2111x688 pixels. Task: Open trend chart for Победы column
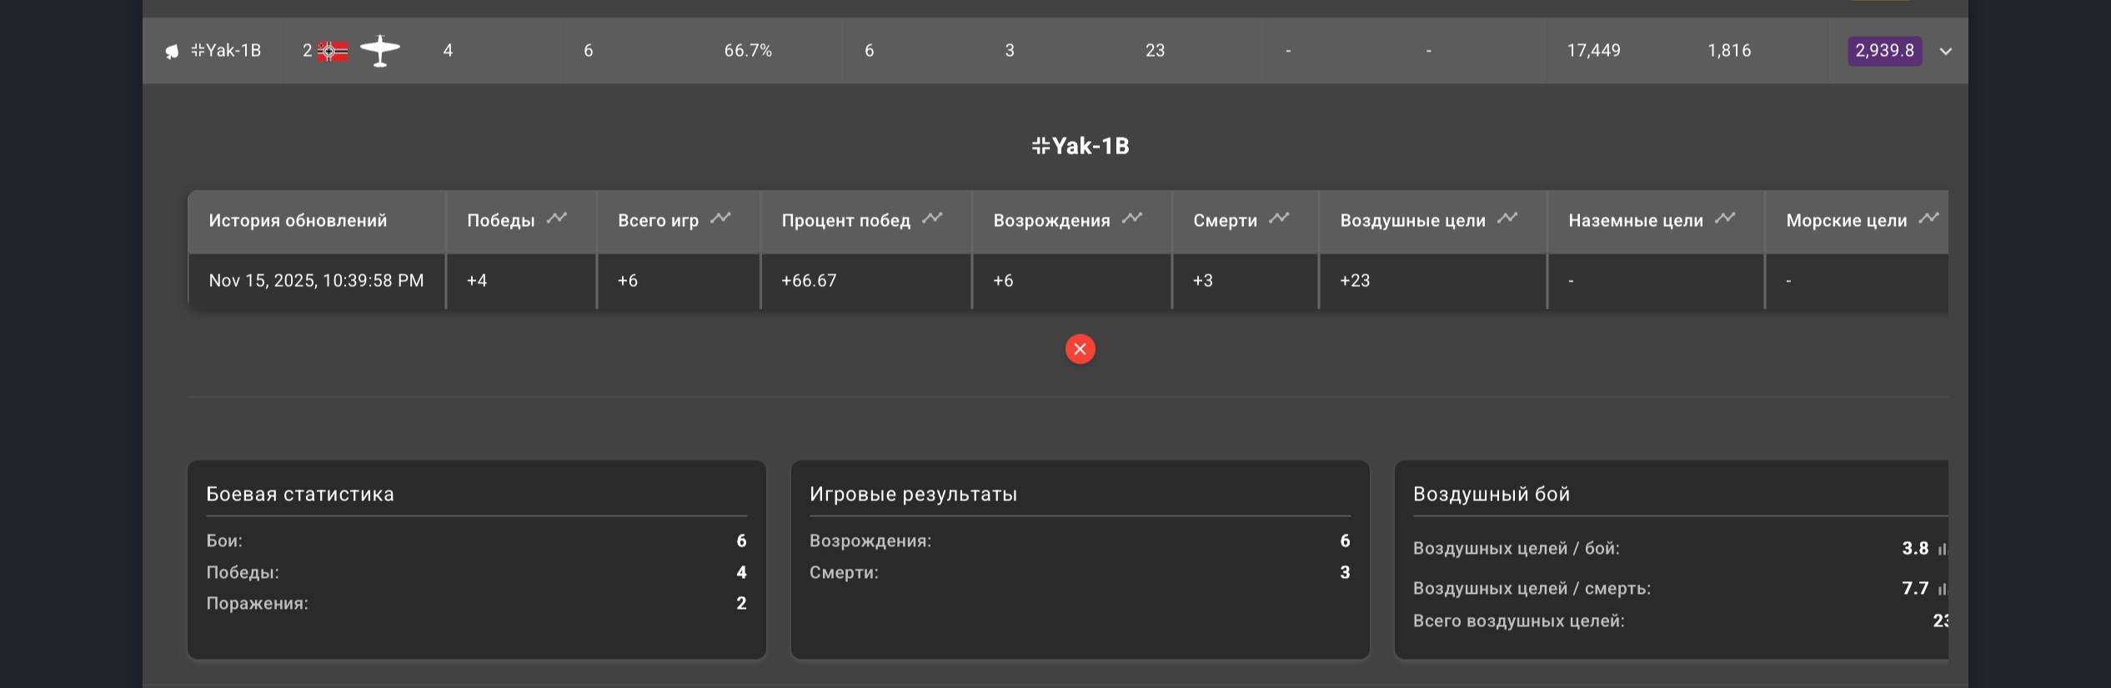click(x=556, y=218)
